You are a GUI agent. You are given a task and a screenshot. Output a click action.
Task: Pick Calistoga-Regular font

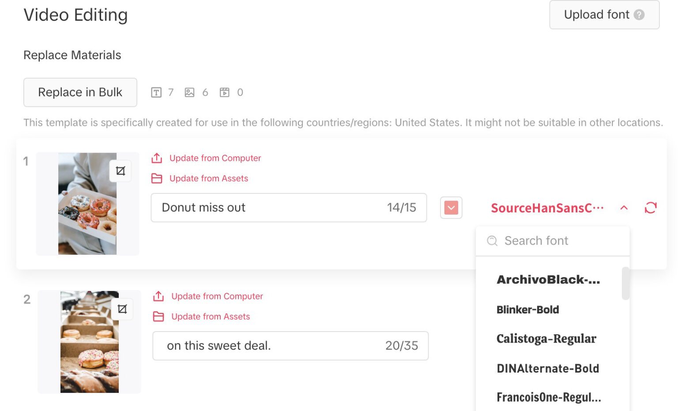click(x=546, y=339)
